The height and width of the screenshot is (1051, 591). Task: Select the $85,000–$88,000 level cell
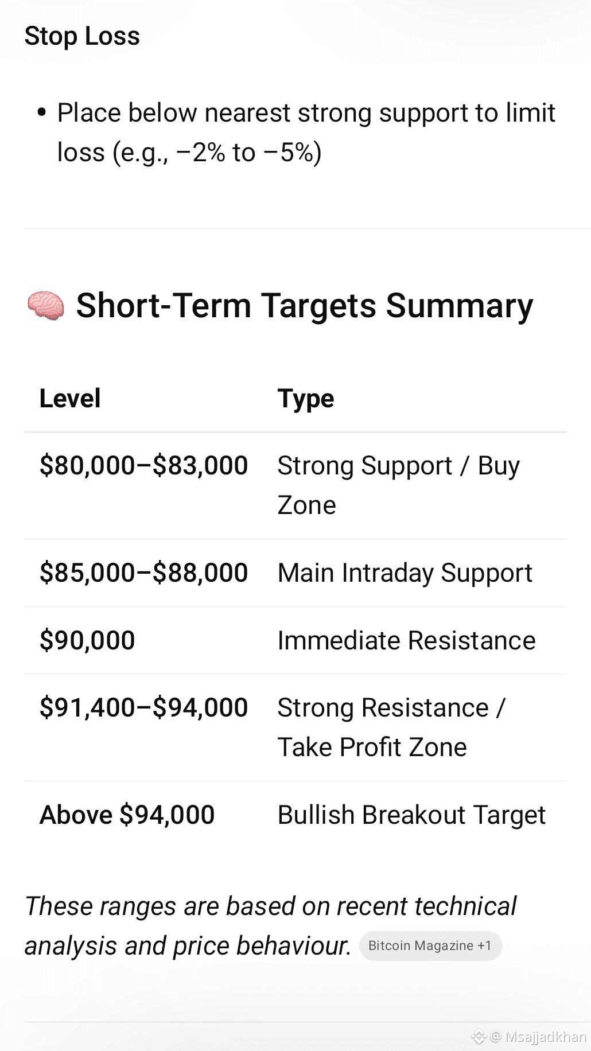143,573
